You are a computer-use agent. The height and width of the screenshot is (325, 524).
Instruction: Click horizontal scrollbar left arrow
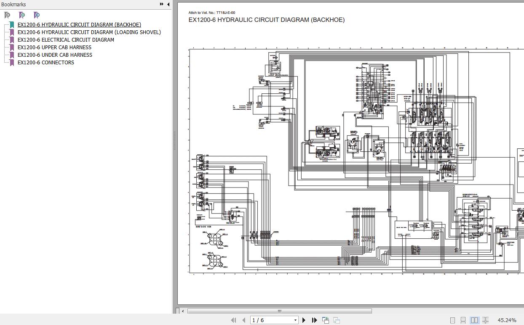pos(182,311)
